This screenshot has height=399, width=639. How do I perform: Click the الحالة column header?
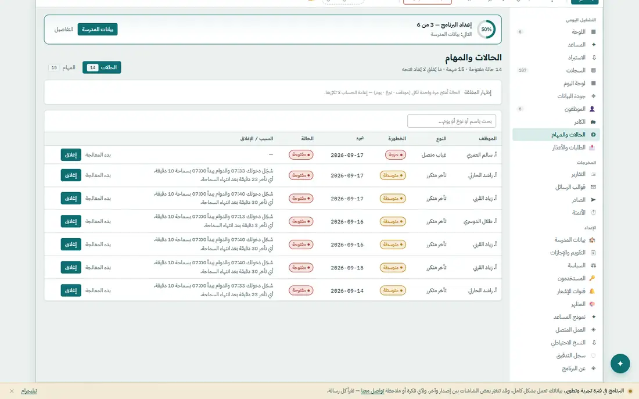(x=307, y=139)
